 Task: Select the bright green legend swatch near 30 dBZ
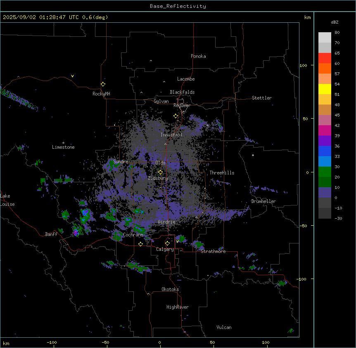[325, 172]
